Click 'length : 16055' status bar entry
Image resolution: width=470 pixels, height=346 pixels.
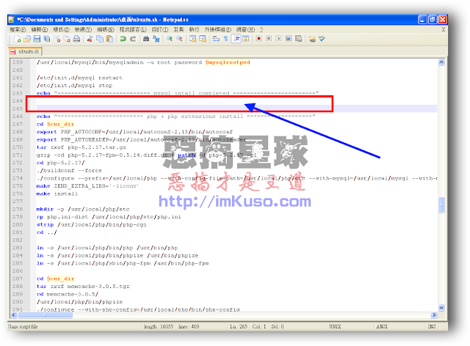tap(159, 326)
